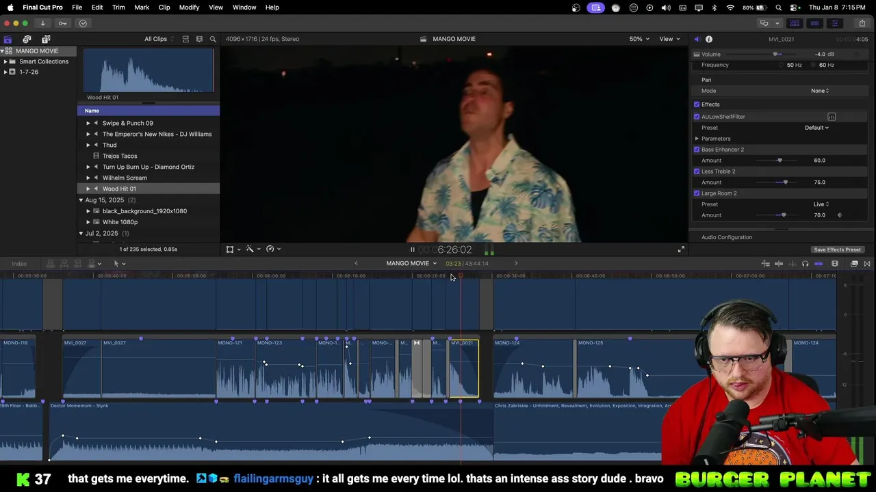Switch to the Audio inspector speaker icon

click(x=697, y=39)
